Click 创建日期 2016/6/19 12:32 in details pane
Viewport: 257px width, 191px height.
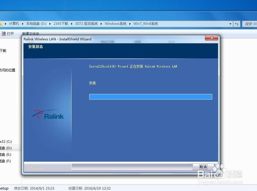click(89, 188)
